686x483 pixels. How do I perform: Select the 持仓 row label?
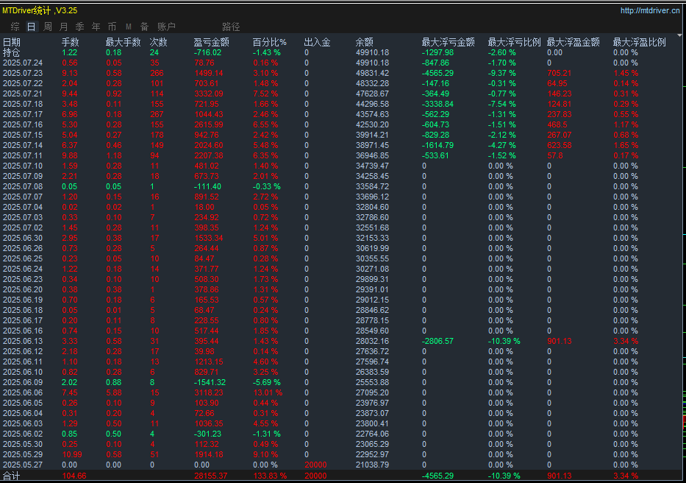pos(11,52)
